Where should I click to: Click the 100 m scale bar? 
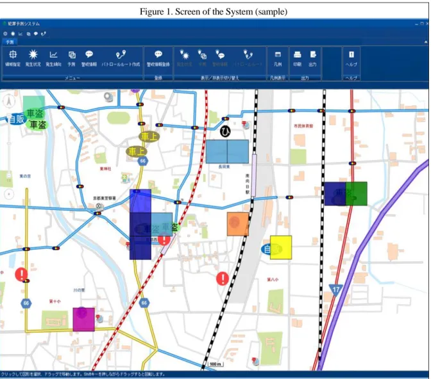[x=216, y=364]
